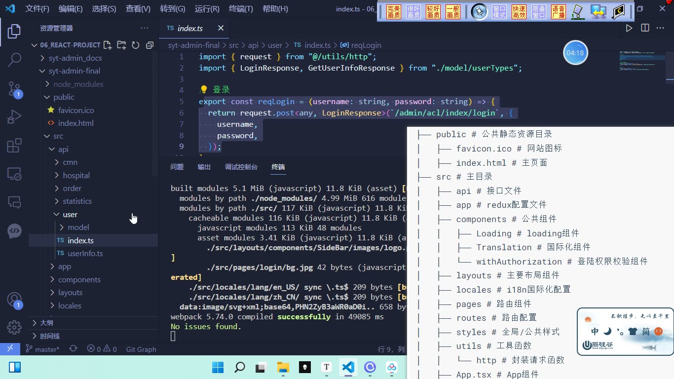Select 很好画质 quality option
Screen dimensions: 674x379
point(413,12)
